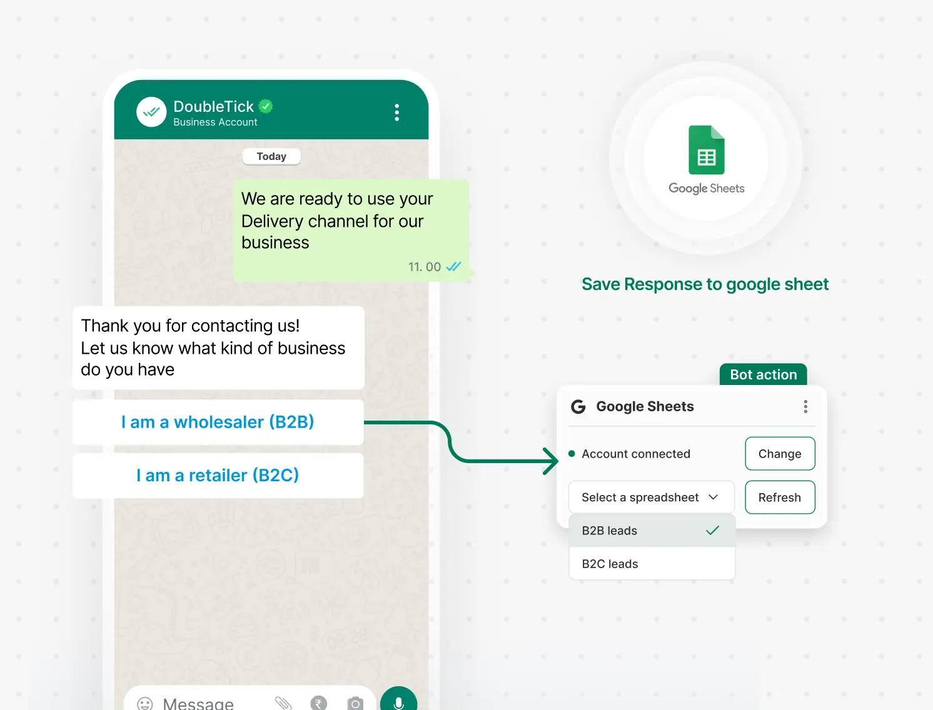Select B2B leads in the dropdown list

[609, 530]
